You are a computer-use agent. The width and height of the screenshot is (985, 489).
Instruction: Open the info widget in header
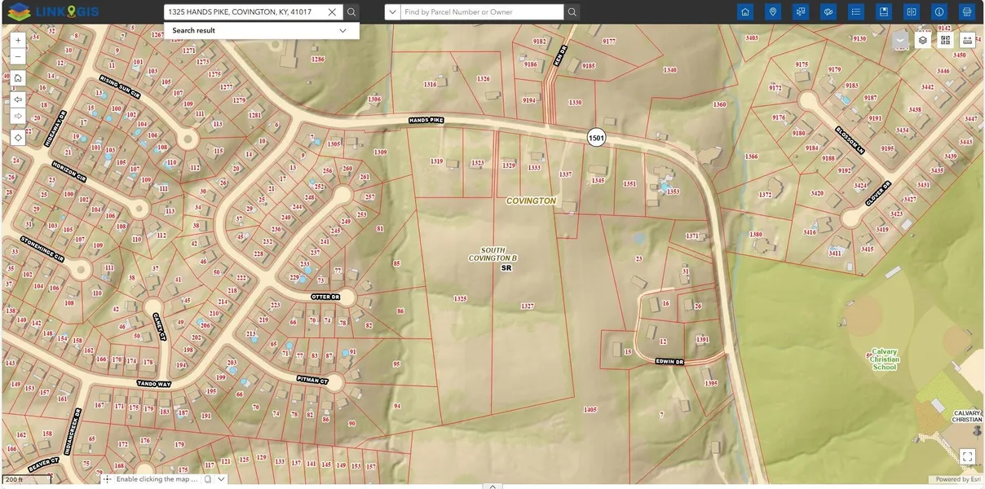coord(939,12)
